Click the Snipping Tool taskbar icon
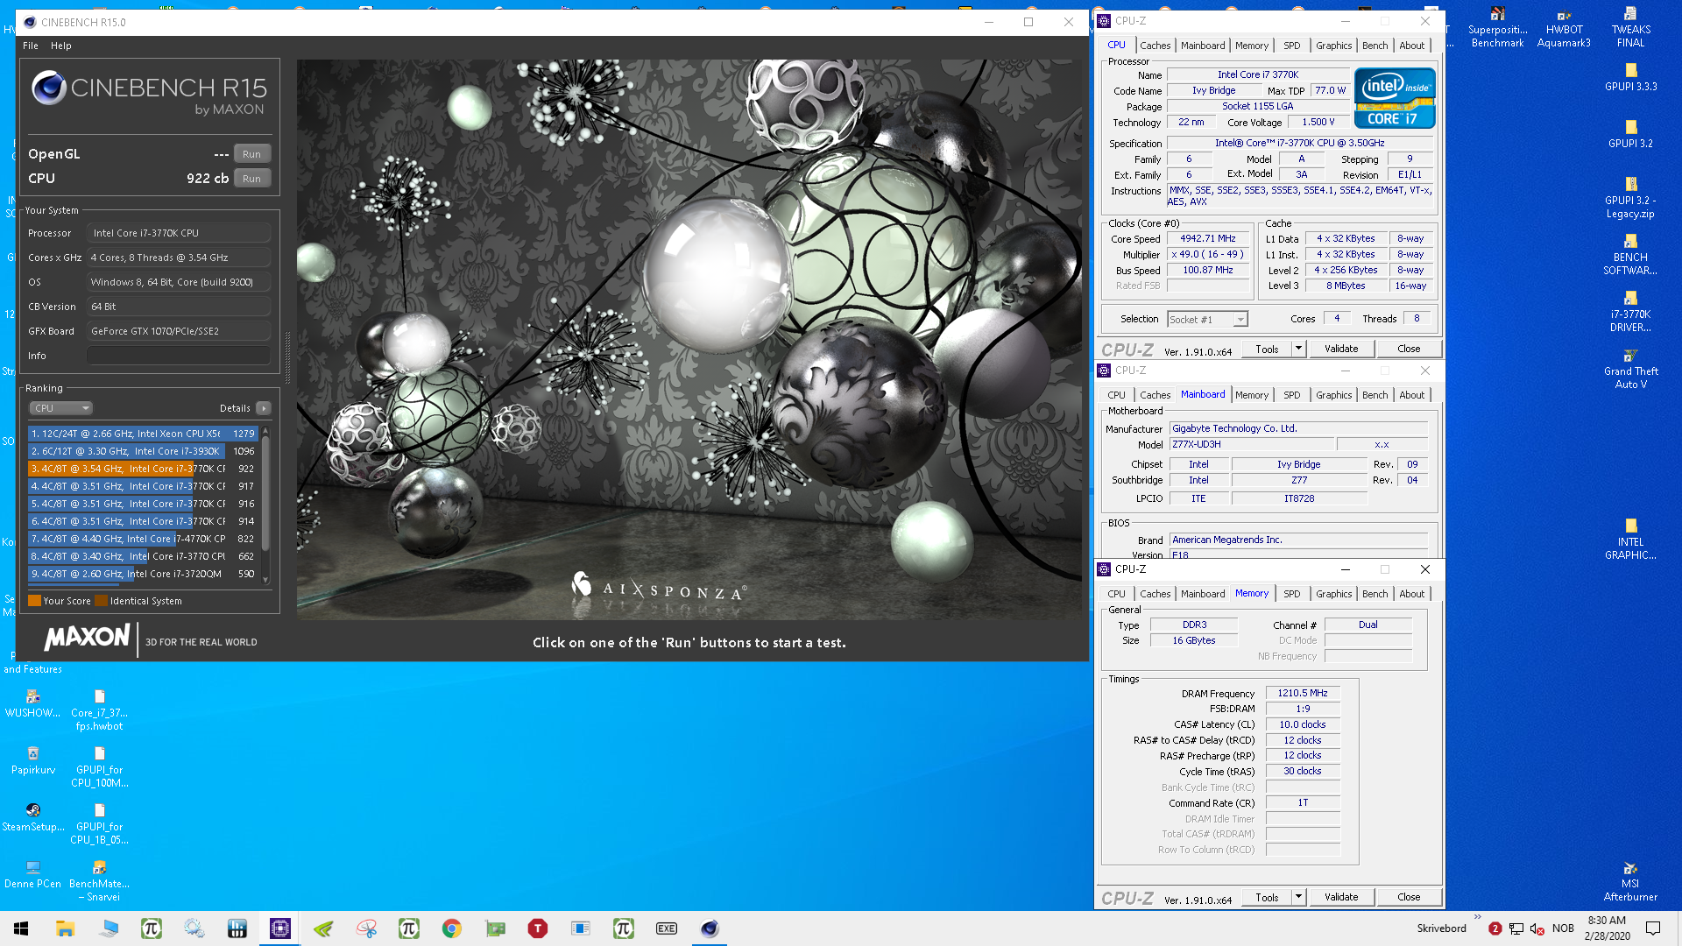The width and height of the screenshot is (1682, 946). point(366,928)
